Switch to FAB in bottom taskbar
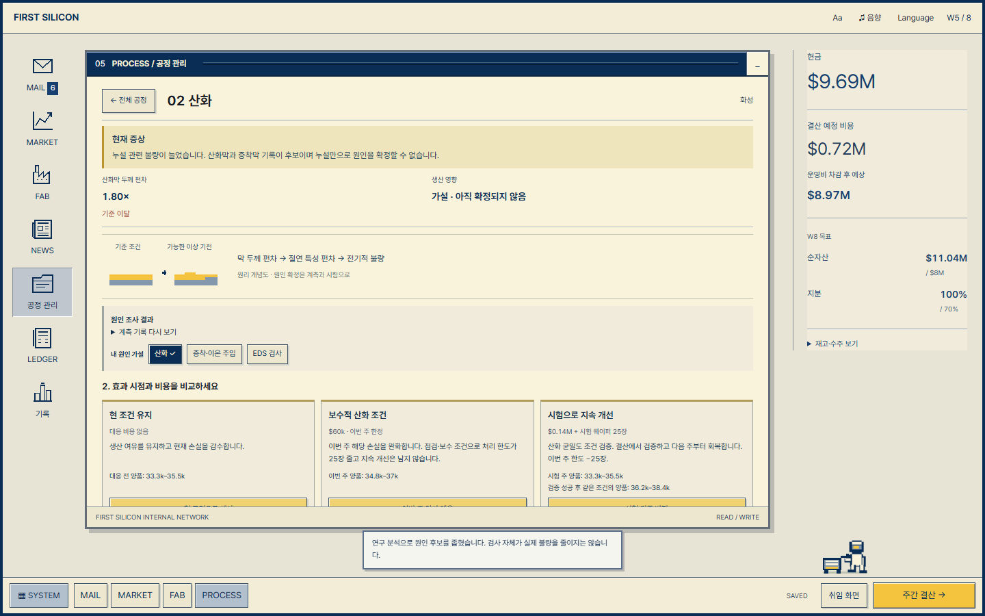This screenshot has width=985, height=616. pos(177,595)
